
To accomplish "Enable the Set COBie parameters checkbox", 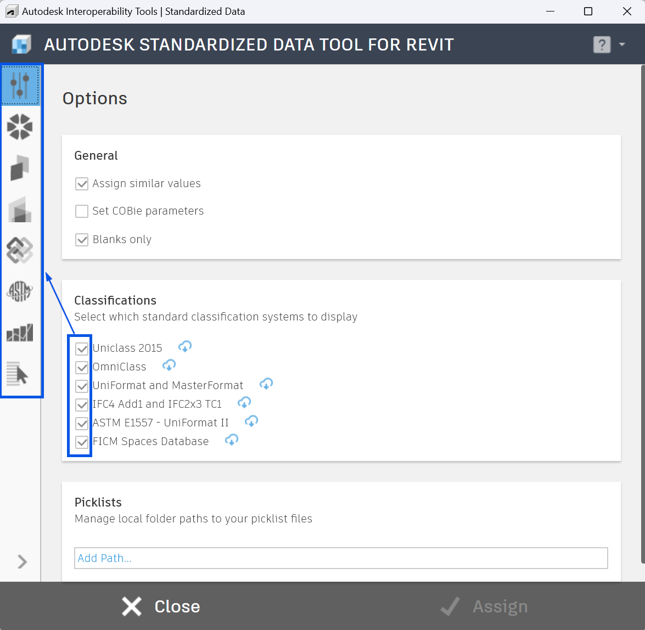I will click(x=82, y=211).
